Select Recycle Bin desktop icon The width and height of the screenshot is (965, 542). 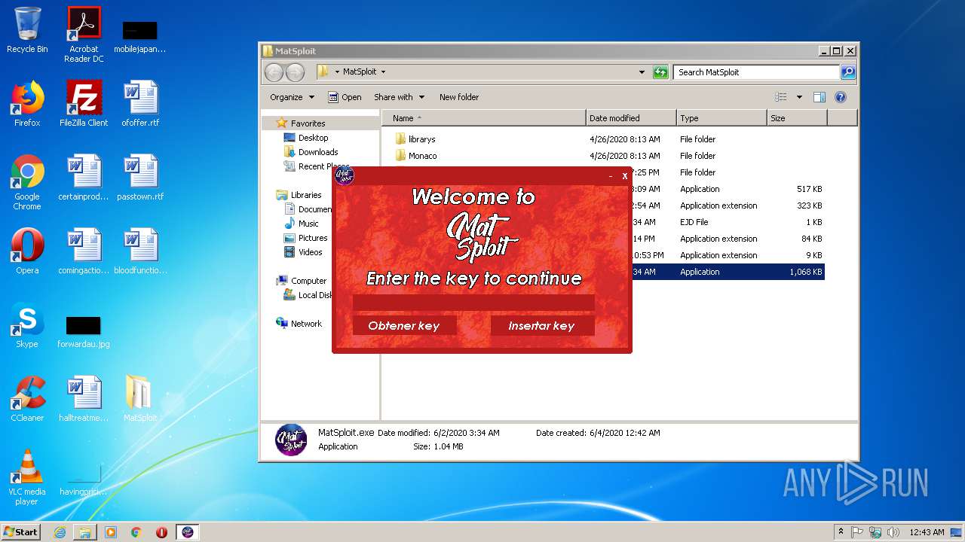click(x=27, y=30)
